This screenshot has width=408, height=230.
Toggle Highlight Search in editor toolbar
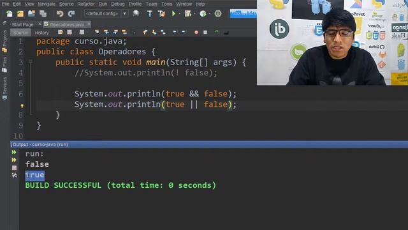[124, 32]
